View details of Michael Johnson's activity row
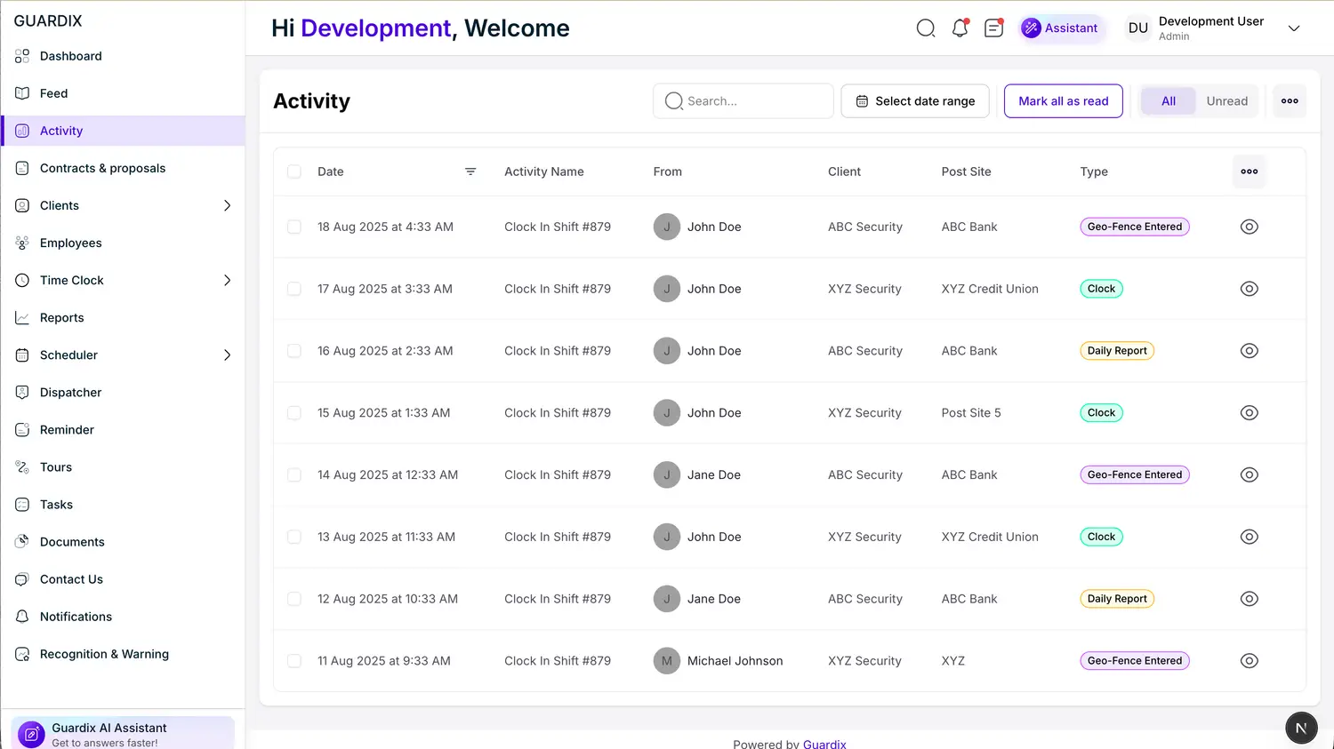1334x749 pixels. click(x=1249, y=661)
